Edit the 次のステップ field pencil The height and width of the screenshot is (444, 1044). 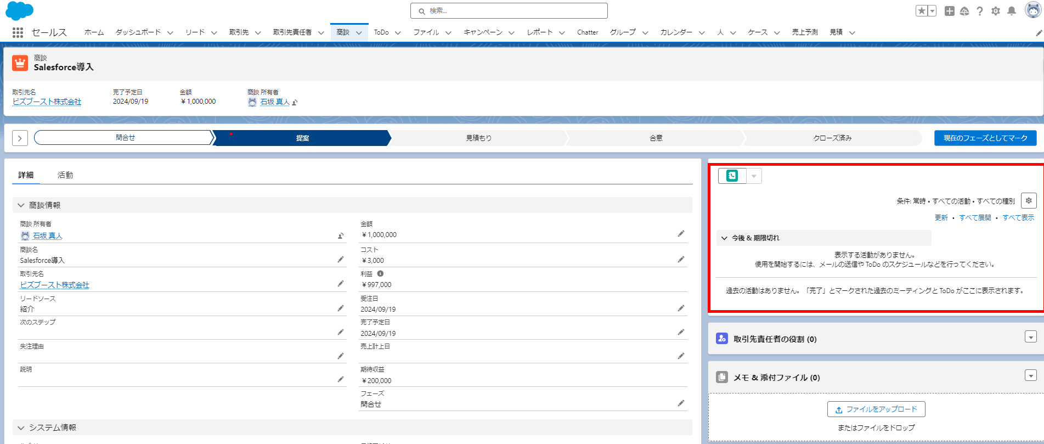(x=341, y=332)
